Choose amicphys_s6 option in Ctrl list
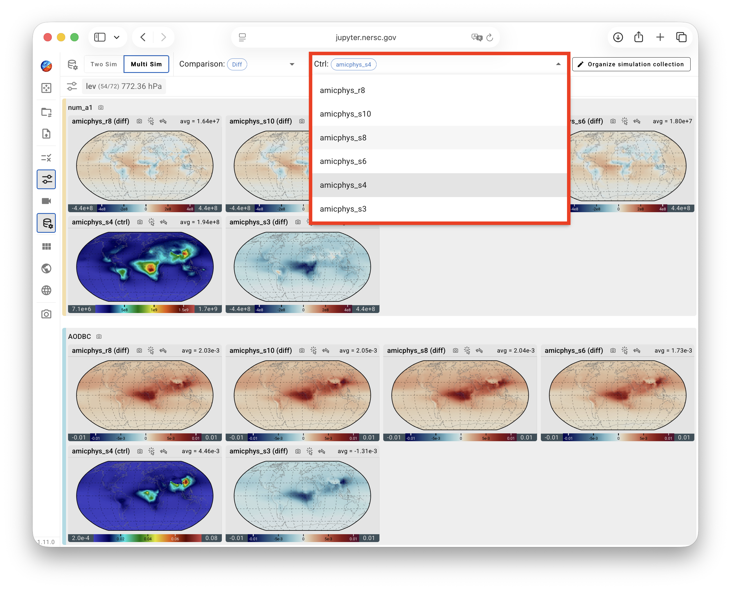 coord(439,161)
